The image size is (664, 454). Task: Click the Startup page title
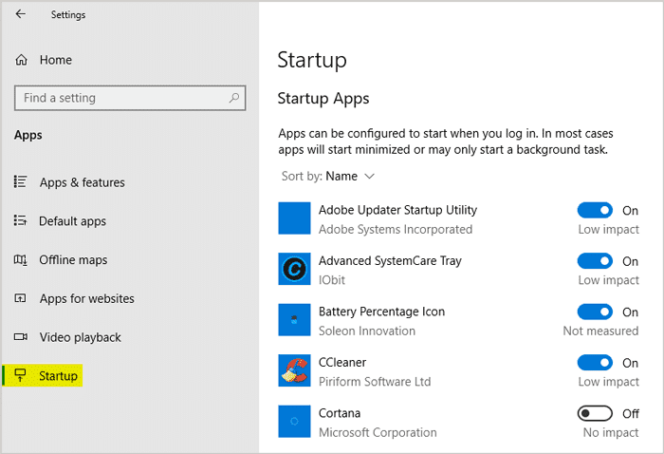coord(312,61)
